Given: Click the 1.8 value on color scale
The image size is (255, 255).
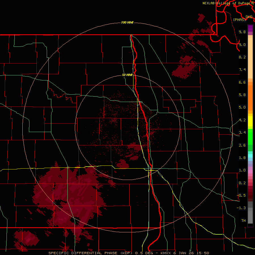Looking at the screenshot, I should 242,158.
